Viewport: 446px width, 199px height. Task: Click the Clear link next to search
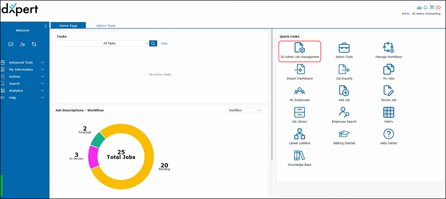coord(164,44)
